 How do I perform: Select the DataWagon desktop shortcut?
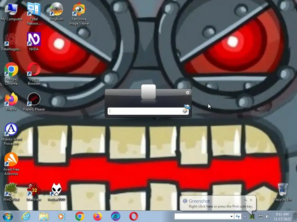(11, 42)
